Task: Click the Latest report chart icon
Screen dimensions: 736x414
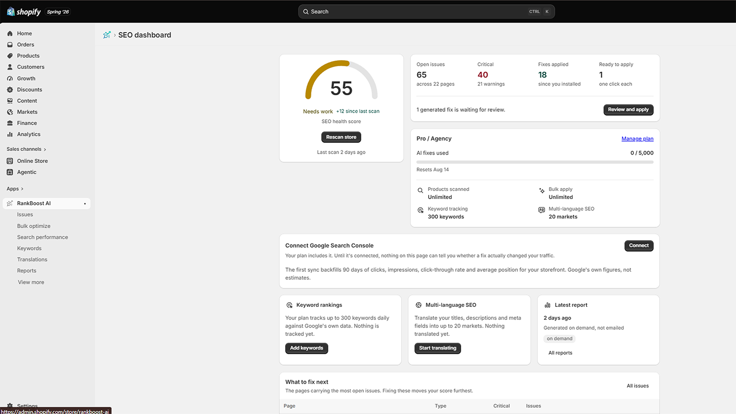Action: (547, 305)
